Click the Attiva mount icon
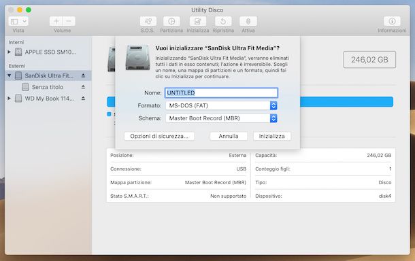Image resolution: width=415 pixels, height=261 pixels. click(x=248, y=21)
